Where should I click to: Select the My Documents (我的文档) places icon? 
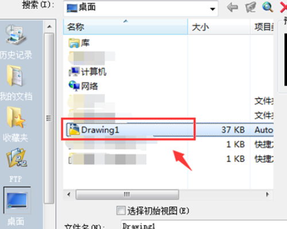(15, 76)
